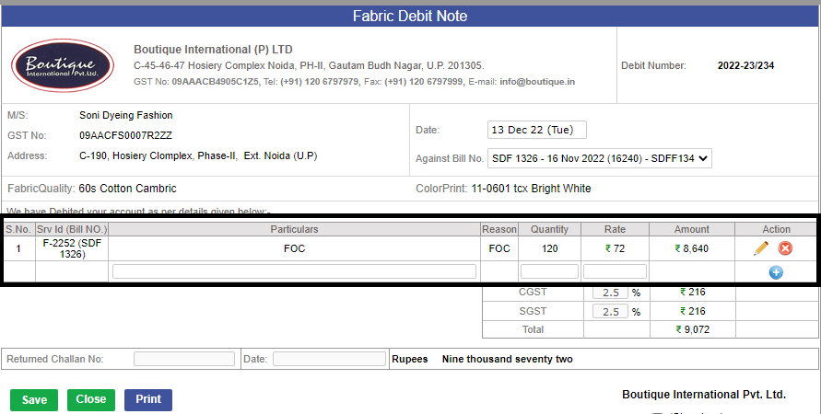
Task: Click the Boutique International logo
Action: coord(63,65)
